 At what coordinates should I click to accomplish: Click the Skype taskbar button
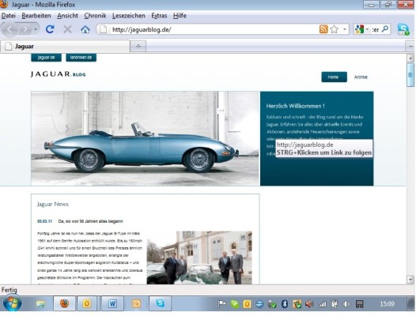pyautogui.click(x=161, y=303)
